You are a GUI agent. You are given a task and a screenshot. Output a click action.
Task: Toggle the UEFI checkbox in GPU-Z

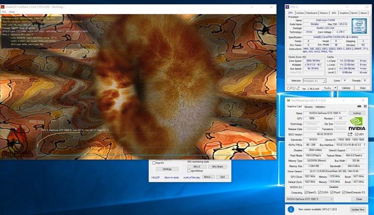pos(356,134)
